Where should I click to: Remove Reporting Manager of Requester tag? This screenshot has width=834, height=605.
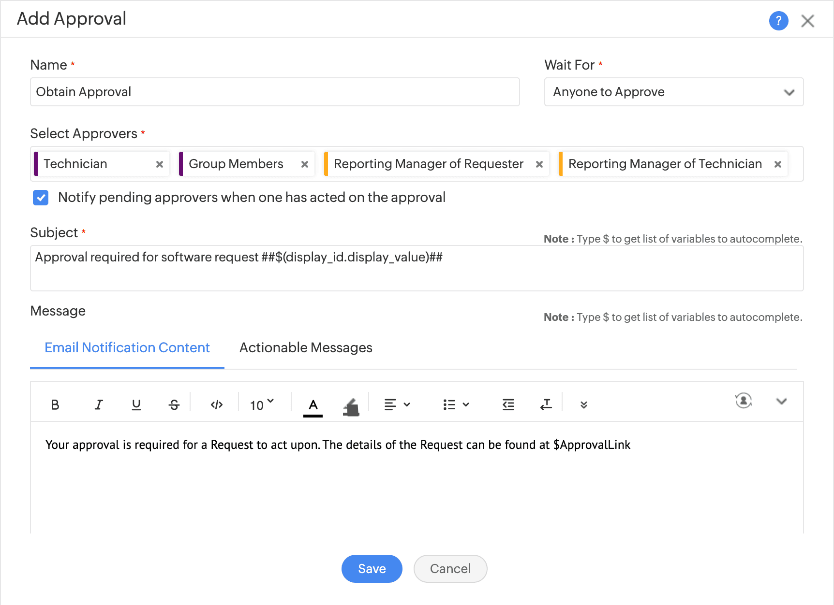(x=539, y=164)
